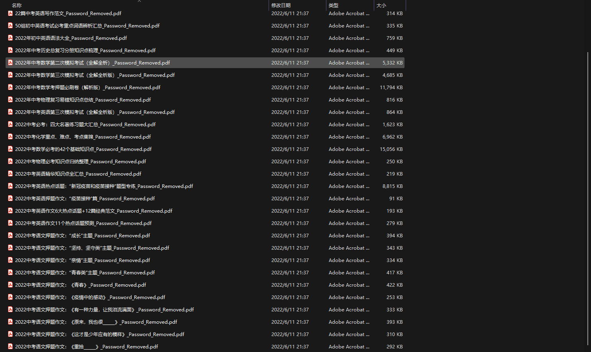This screenshot has height=352, width=591.
Task: Sort files by 类型 column header
Action: point(334,6)
